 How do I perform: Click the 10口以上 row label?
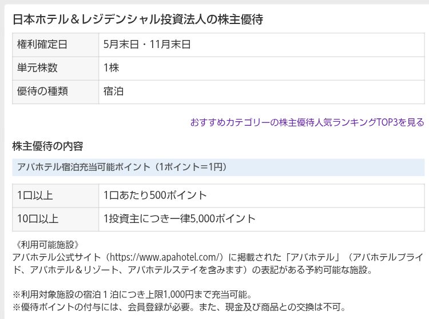pos(38,219)
